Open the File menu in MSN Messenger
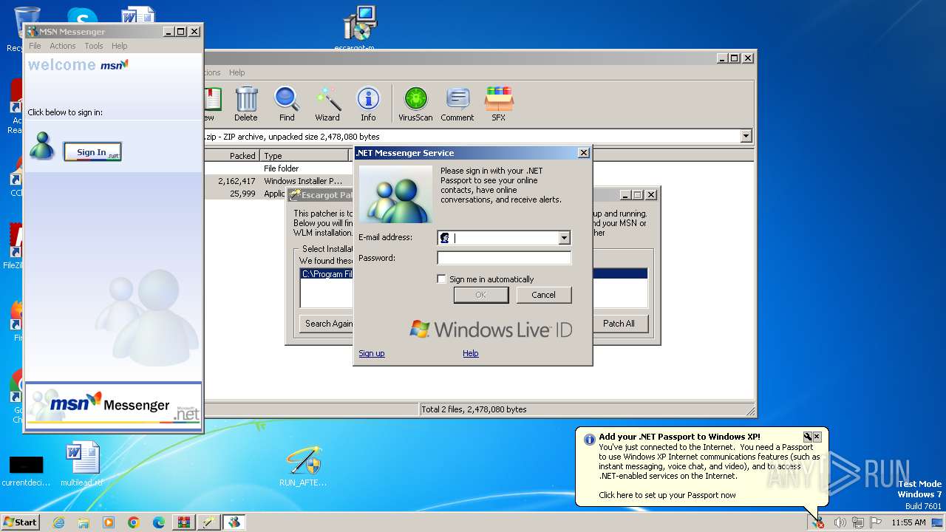 click(x=35, y=46)
